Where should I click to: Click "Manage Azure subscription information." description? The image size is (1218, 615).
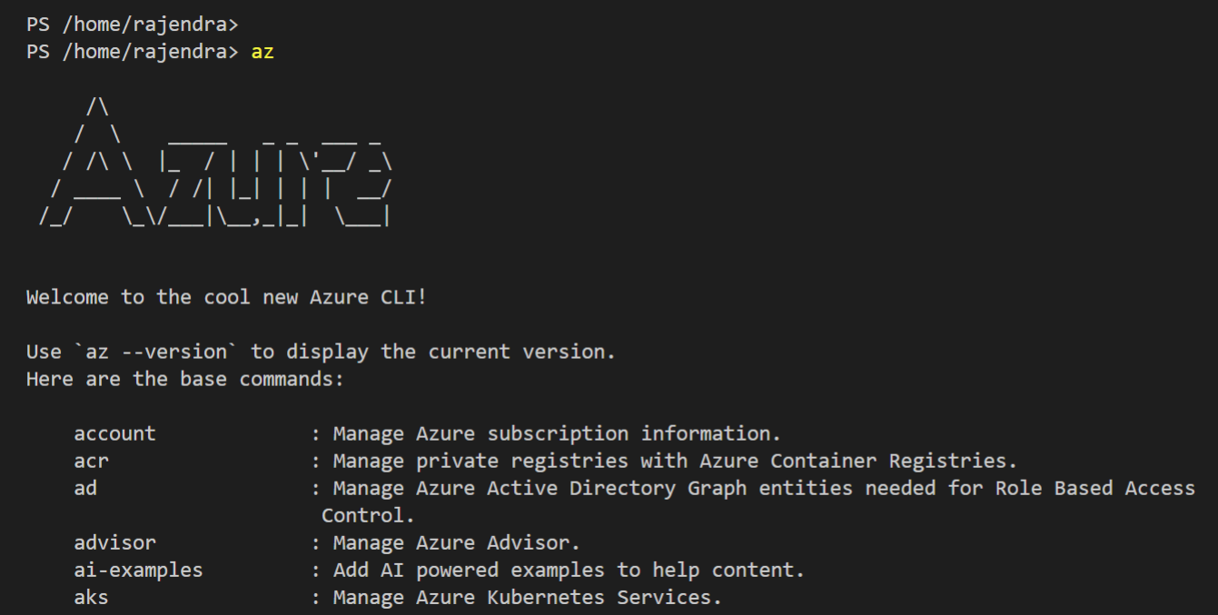pos(557,433)
